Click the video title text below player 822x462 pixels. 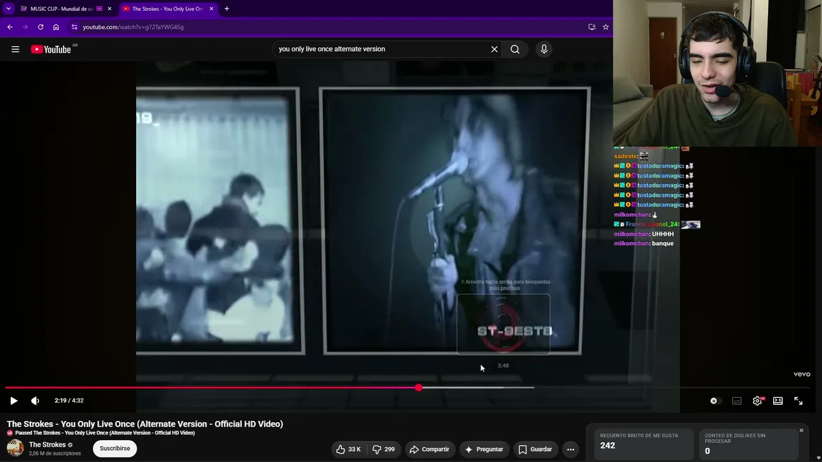tap(145, 424)
